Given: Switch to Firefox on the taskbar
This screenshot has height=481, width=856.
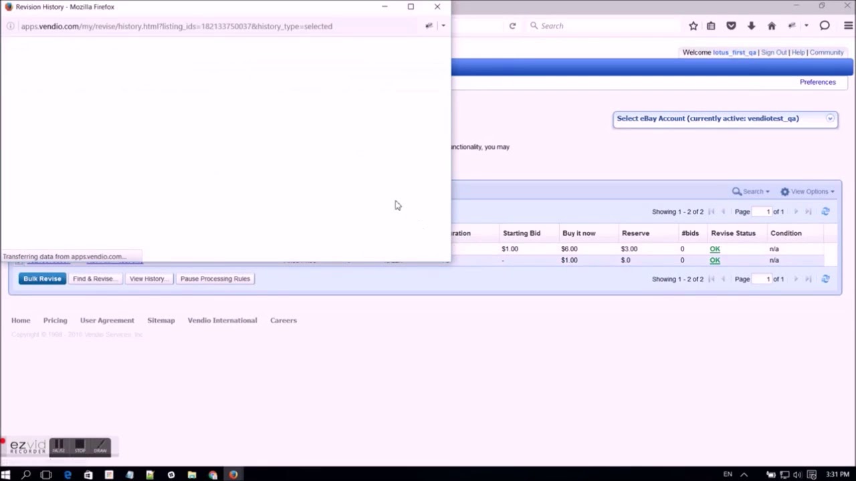Looking at the screenshot, I should [233, 474].
